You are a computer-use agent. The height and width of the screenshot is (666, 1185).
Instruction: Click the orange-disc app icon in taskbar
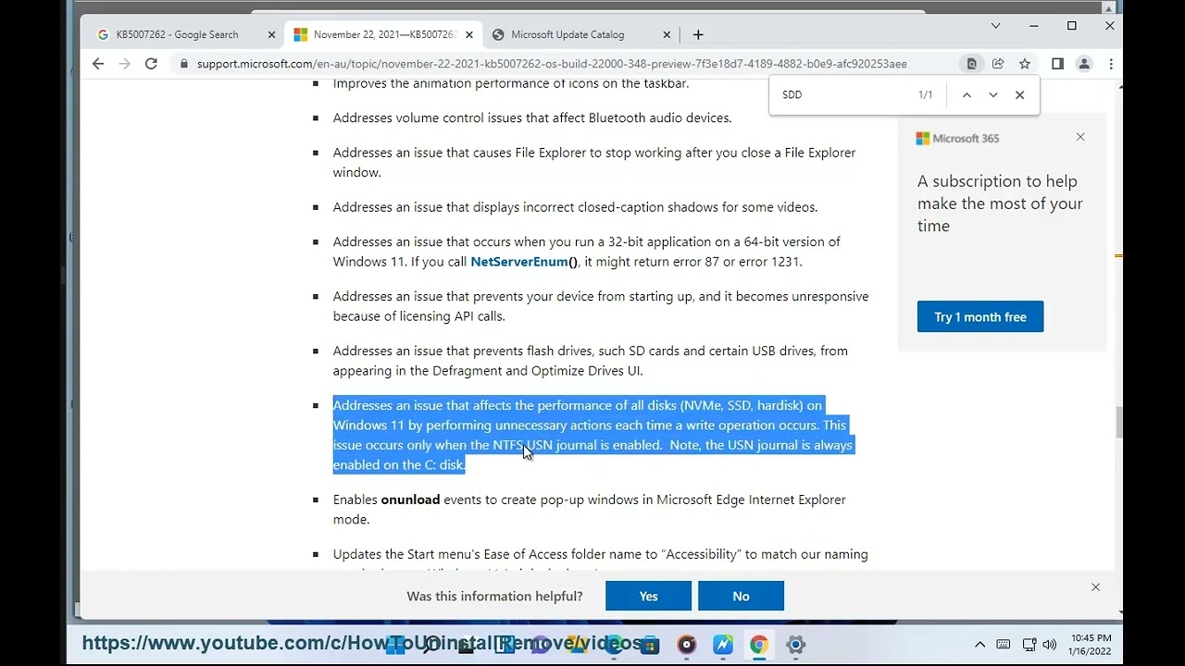coord(686,645)
